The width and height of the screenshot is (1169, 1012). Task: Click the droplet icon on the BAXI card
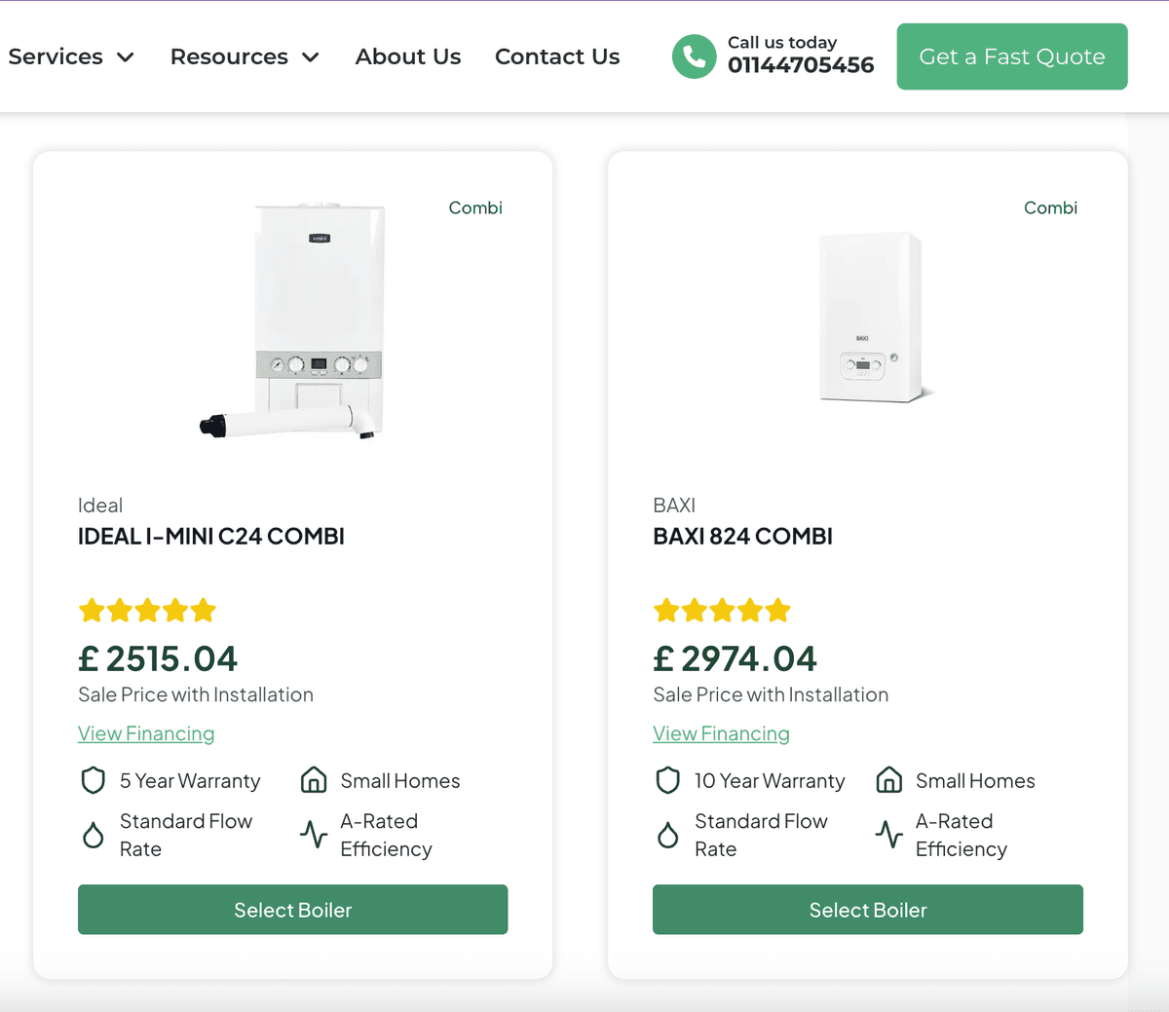[x=667, y=835]
